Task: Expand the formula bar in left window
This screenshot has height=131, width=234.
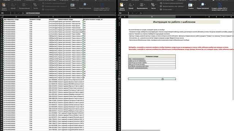Action: click(115, 13)
